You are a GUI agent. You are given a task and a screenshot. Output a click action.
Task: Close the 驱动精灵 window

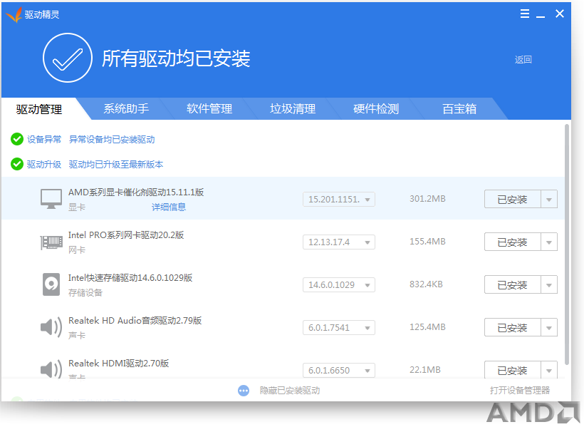[559, 14]
